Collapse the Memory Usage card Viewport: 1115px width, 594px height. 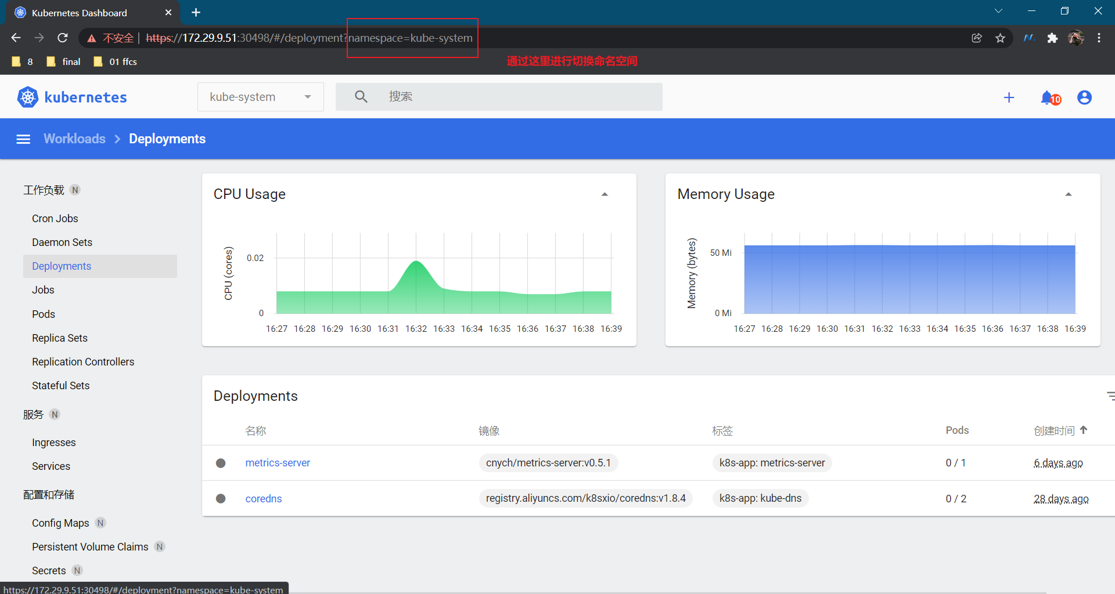pyautogui.click(x=1068, y=194)
